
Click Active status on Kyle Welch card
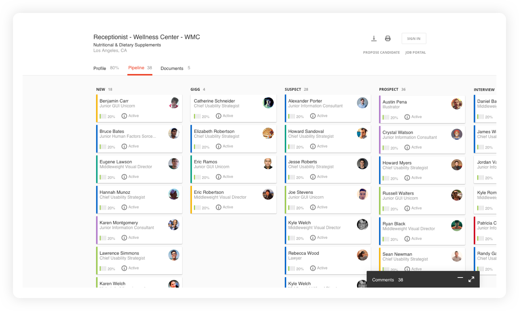click(x=322, y=237)
